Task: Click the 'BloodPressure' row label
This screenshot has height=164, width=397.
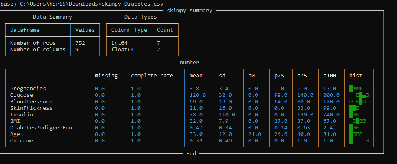Action: (x=31, y=102)
